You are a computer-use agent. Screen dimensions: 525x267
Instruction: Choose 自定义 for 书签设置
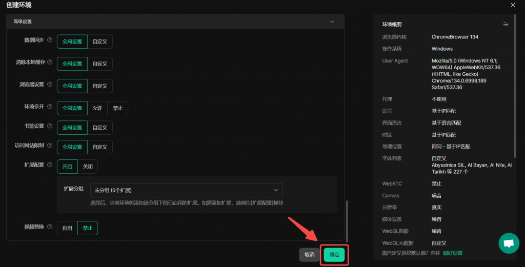[100, 128]
